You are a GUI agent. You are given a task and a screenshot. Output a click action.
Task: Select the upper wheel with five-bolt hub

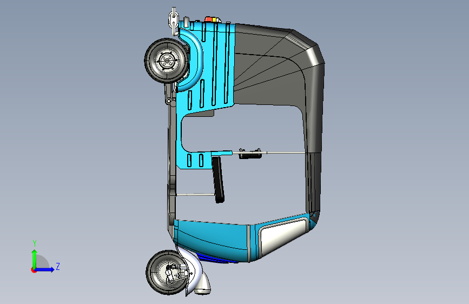(x=166, y=61)
